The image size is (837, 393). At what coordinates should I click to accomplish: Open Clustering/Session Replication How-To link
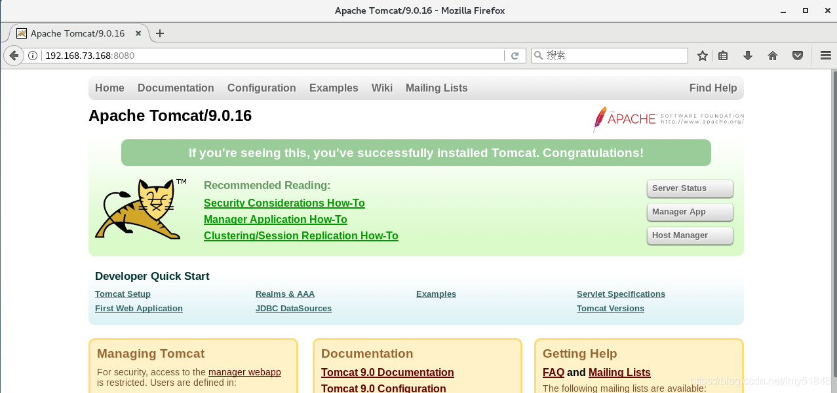(301, 235)
